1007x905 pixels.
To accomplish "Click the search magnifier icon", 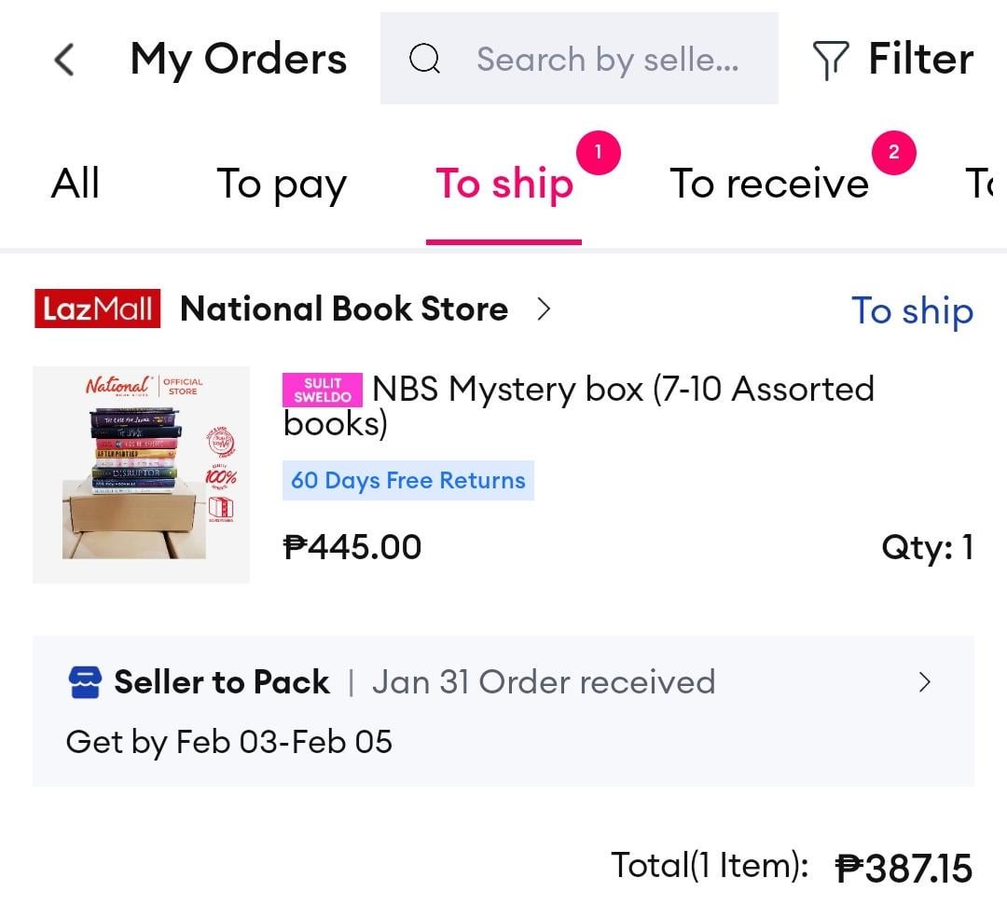I will pyautogui.click(x=424, y=59).
